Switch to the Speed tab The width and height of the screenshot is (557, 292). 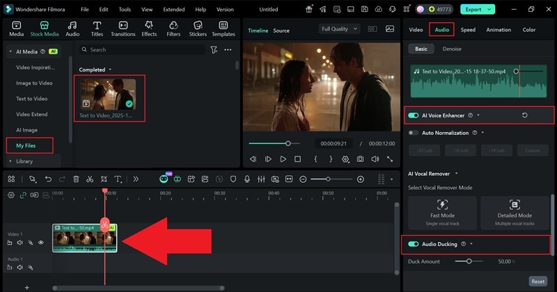[468, 30]
